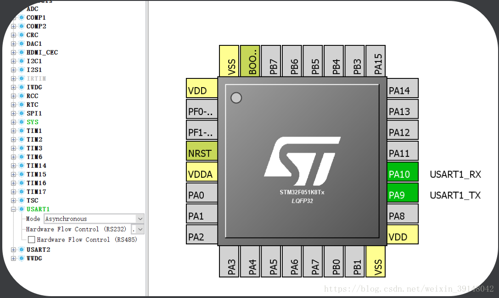Click the PF0 oscillator pin
This screenshot has height=298, width=499.
[202, 109]
